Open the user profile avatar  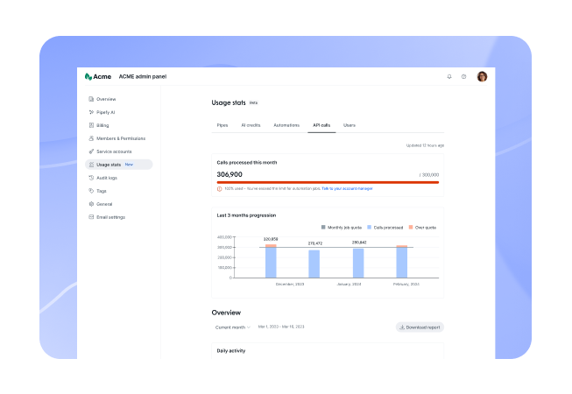click(482, 77)
